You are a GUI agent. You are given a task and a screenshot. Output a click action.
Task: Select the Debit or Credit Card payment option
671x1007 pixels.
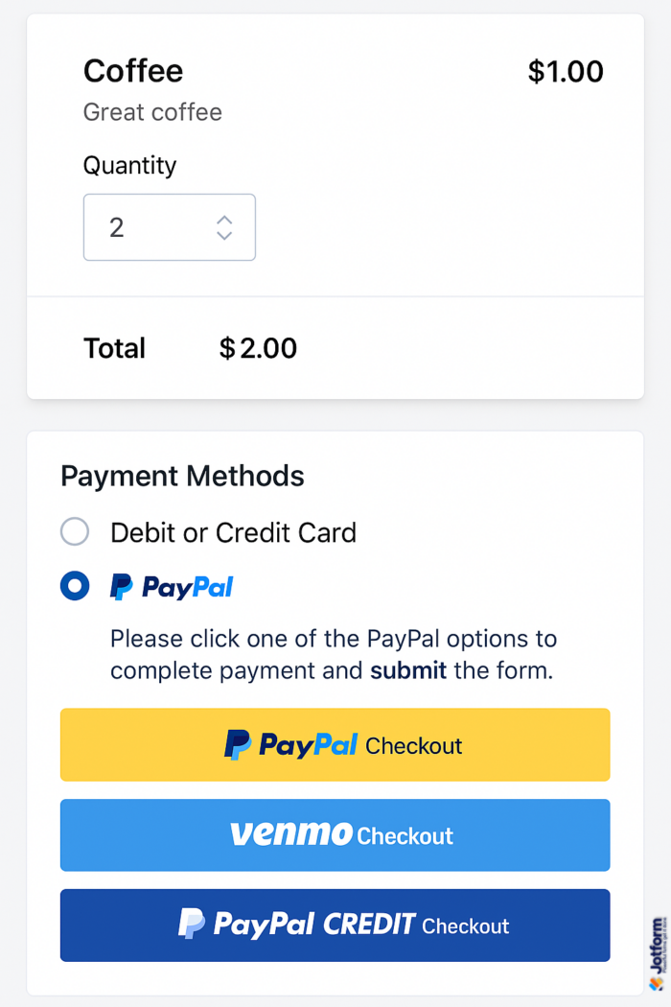click(75, 531)
